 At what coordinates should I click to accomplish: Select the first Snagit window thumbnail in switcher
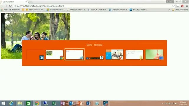[x=35, y=54]
